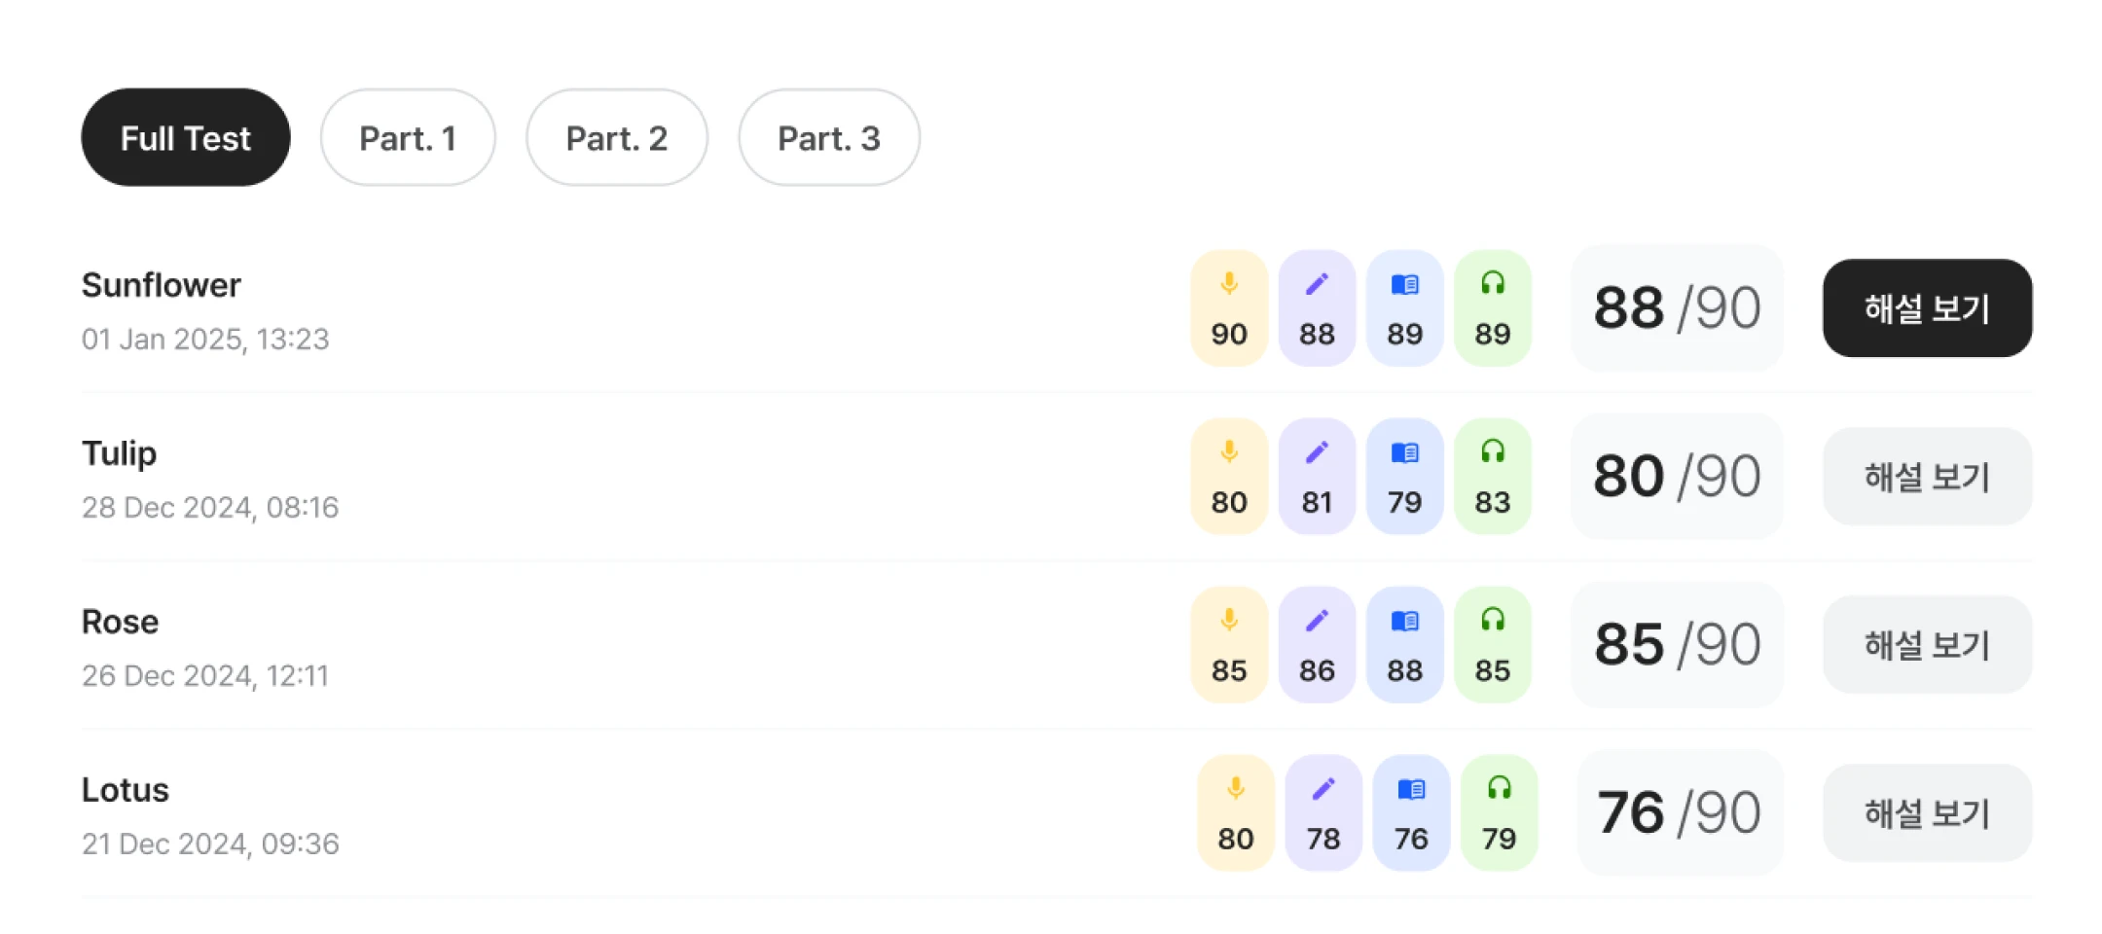The height and width of the screenshot is (934, 2102).
Task: Click the Sunflower total score 88/90
Action: 1677,308
